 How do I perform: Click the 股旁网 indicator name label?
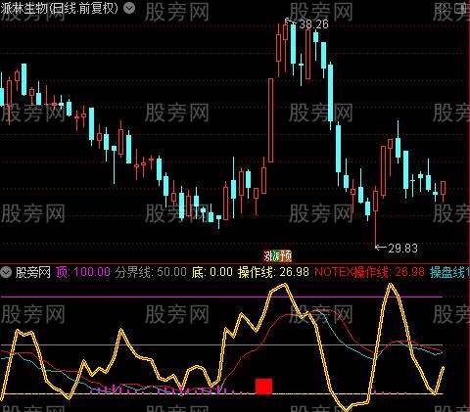(33, 272)
